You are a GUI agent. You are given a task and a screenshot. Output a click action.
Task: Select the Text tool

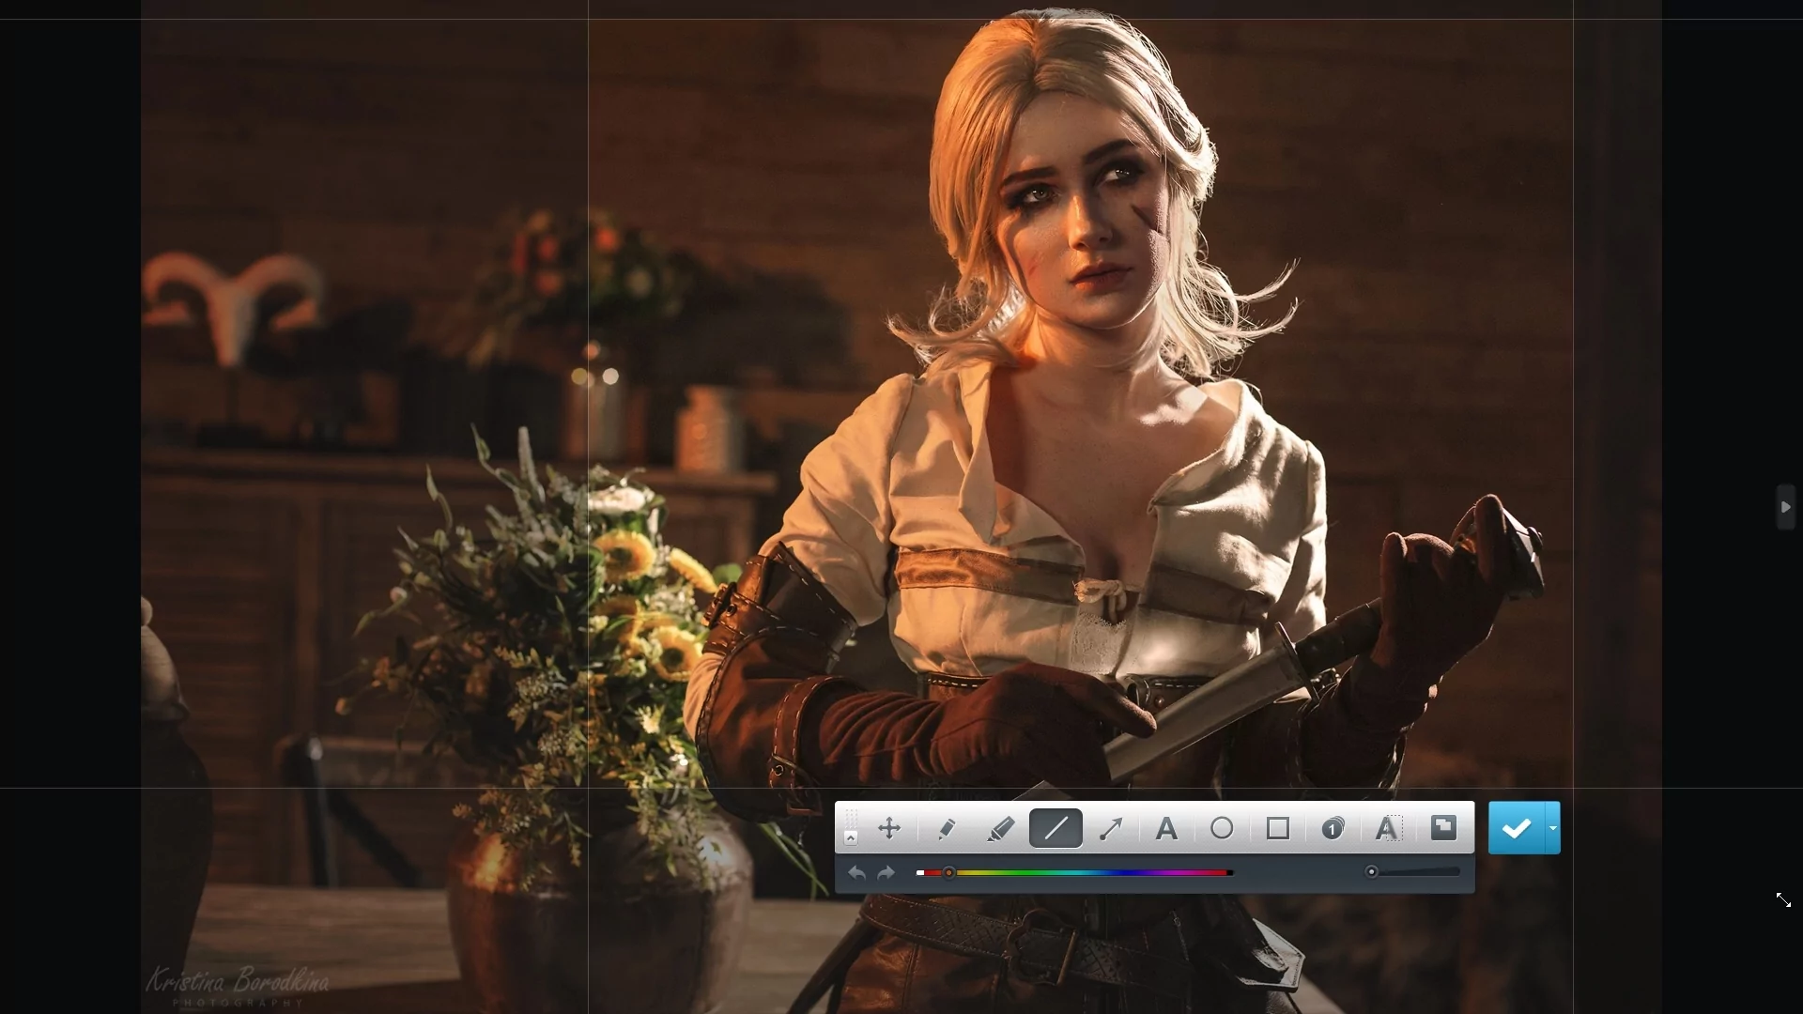point(1166,828)
